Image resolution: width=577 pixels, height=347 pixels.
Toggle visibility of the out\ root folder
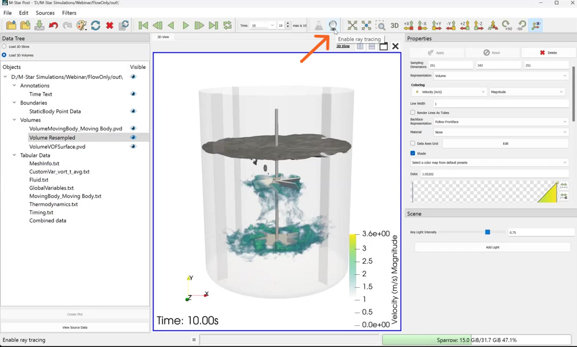click(x=133, y=76)
